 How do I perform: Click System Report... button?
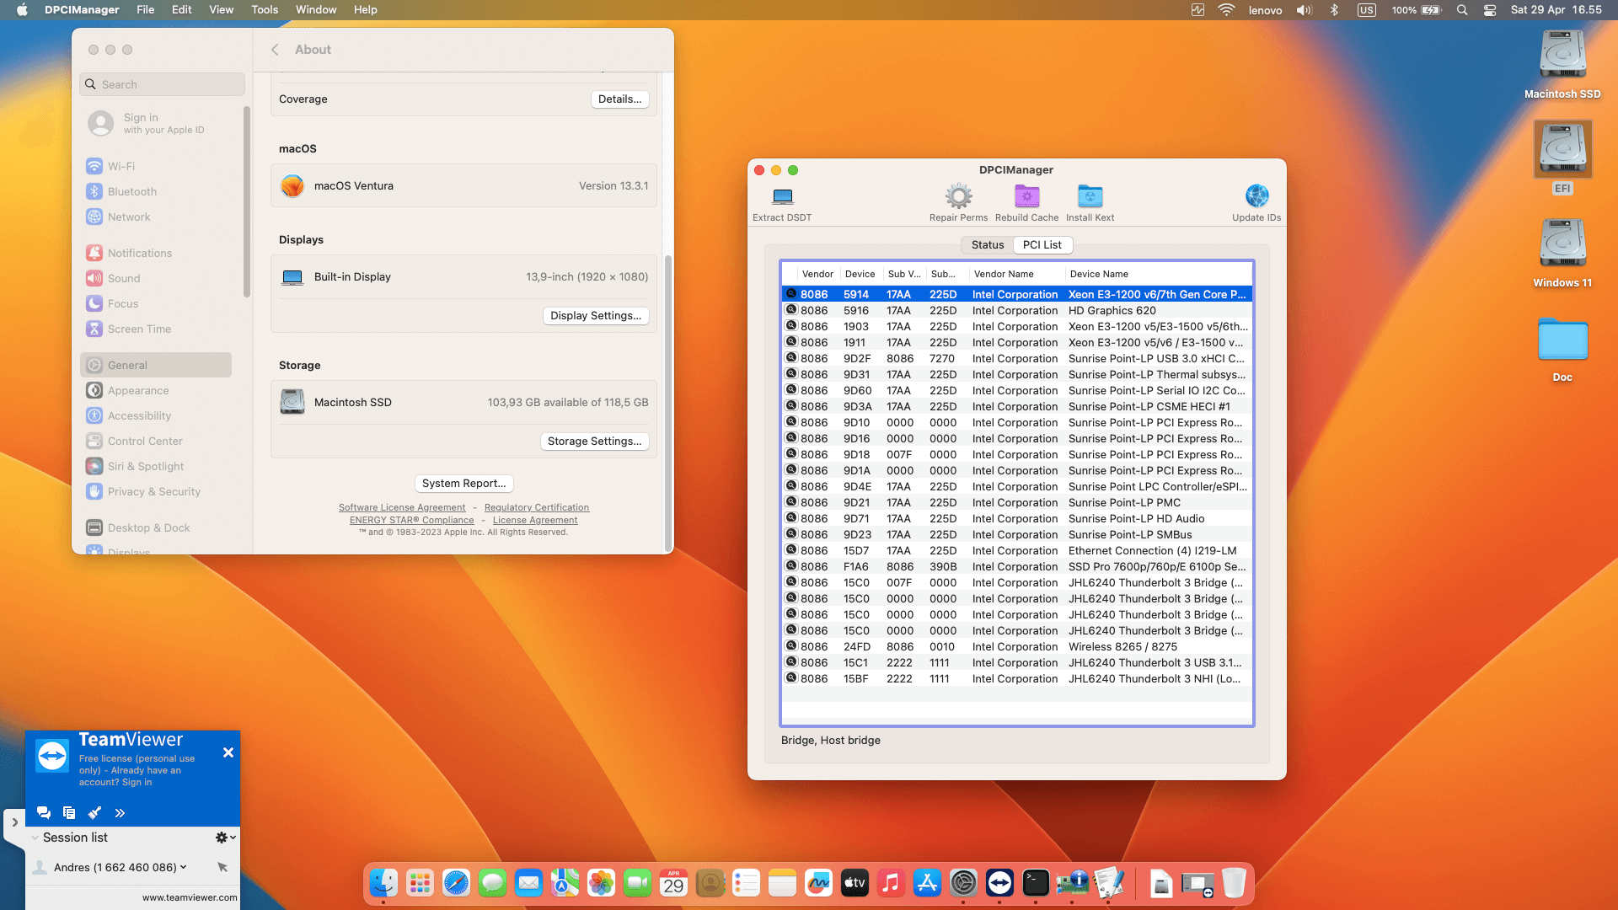463,483
